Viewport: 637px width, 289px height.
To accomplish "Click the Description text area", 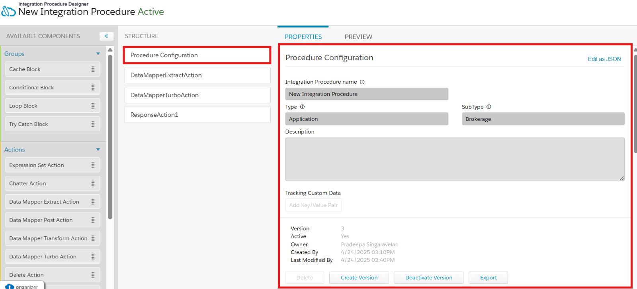I will click(x=454, y=159).
